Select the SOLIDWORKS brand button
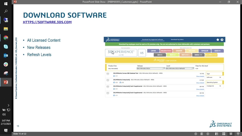Image resolution: width=242 pixels, height=136 pixels. [166, 51]
